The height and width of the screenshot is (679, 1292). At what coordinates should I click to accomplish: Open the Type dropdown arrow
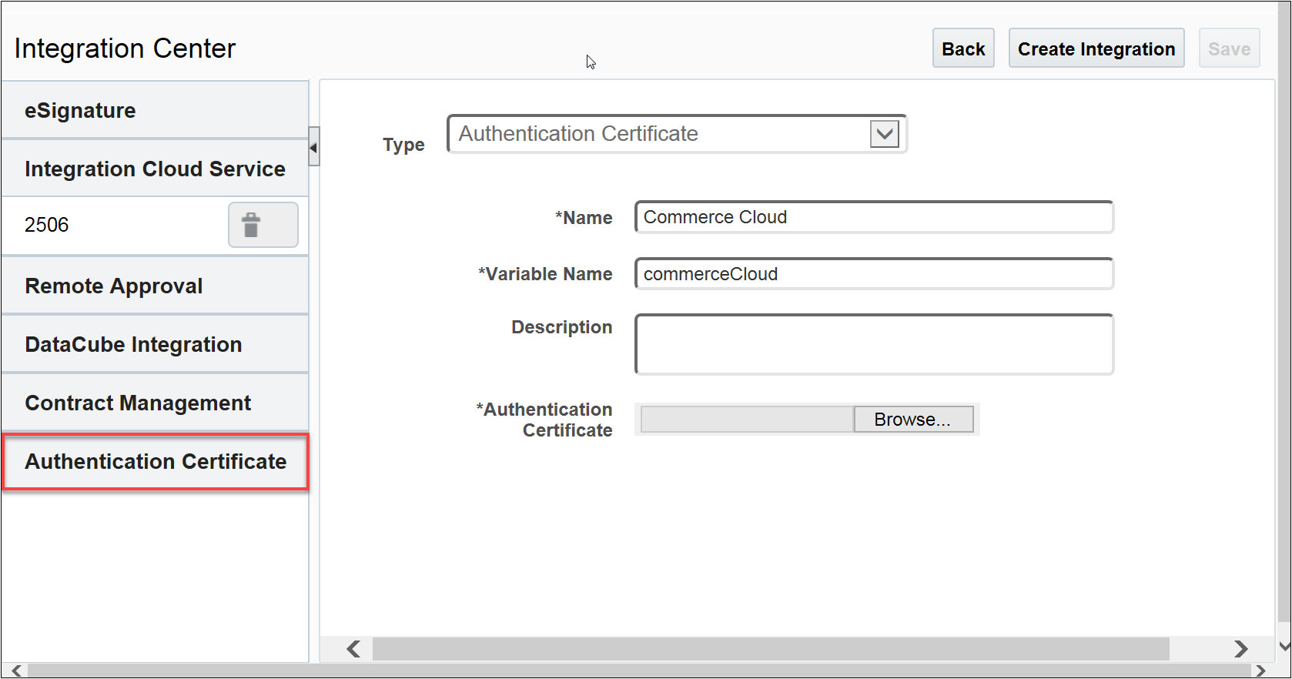(x=885, y=134)
